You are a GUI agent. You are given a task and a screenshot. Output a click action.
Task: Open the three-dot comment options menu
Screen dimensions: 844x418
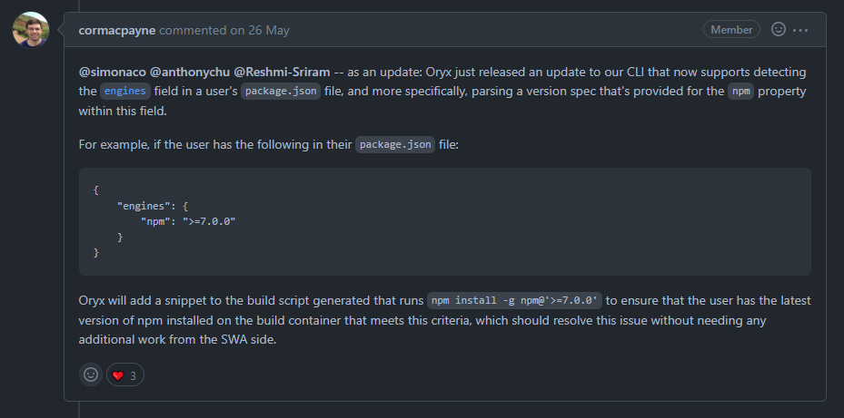[x=800, y=29]
